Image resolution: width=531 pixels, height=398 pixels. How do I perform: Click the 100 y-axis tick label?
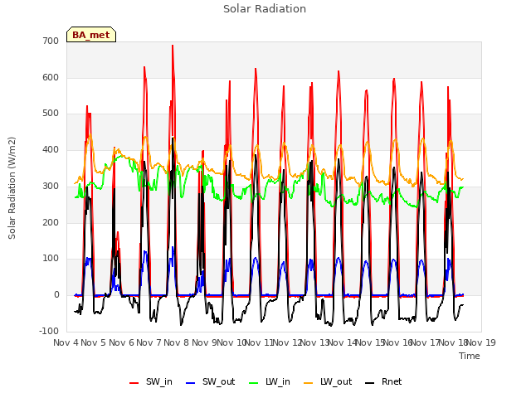[51, 259]
